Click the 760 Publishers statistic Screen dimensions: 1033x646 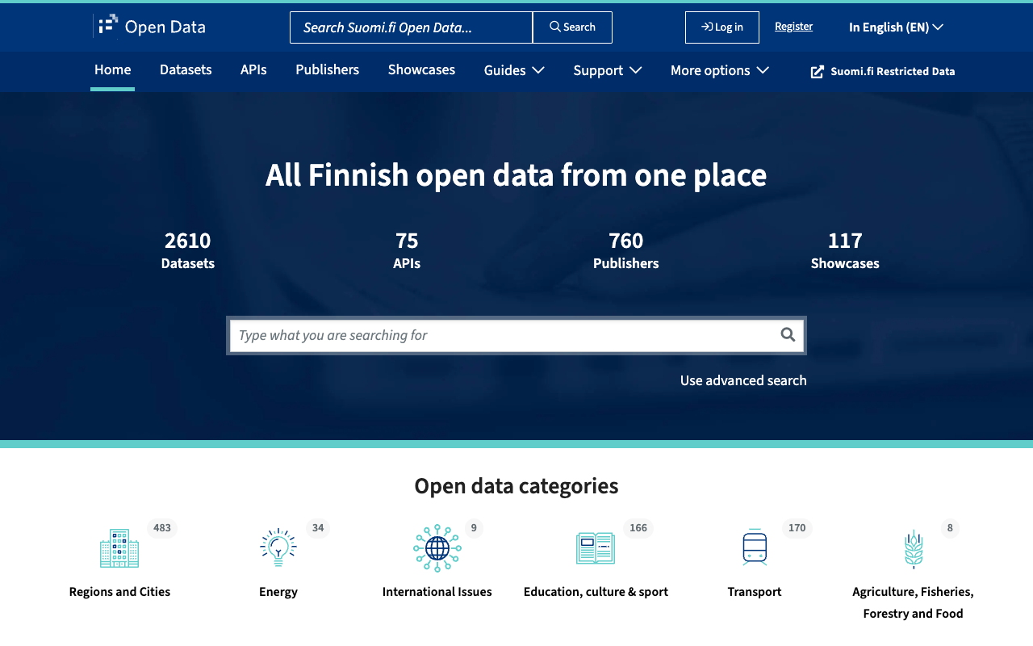click(x=626, y=250)
